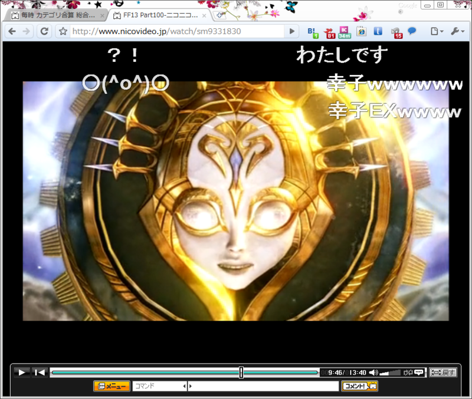472x399 pixels.
Task: Open the red bird extension with 81 badge
Action: point(330,32)
